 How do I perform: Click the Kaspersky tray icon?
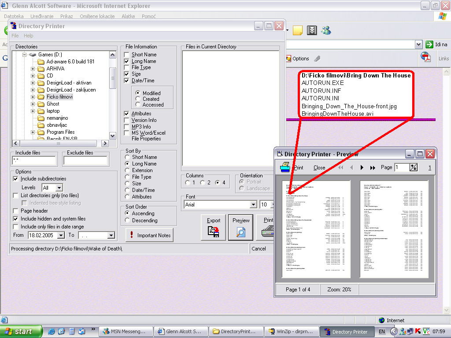[x=418, y=331]
